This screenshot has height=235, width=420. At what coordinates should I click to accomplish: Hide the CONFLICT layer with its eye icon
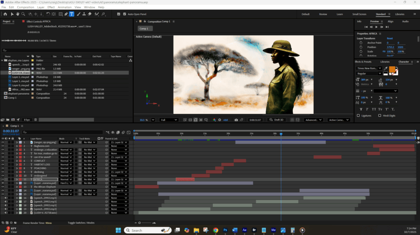click(x=3, y=161)
